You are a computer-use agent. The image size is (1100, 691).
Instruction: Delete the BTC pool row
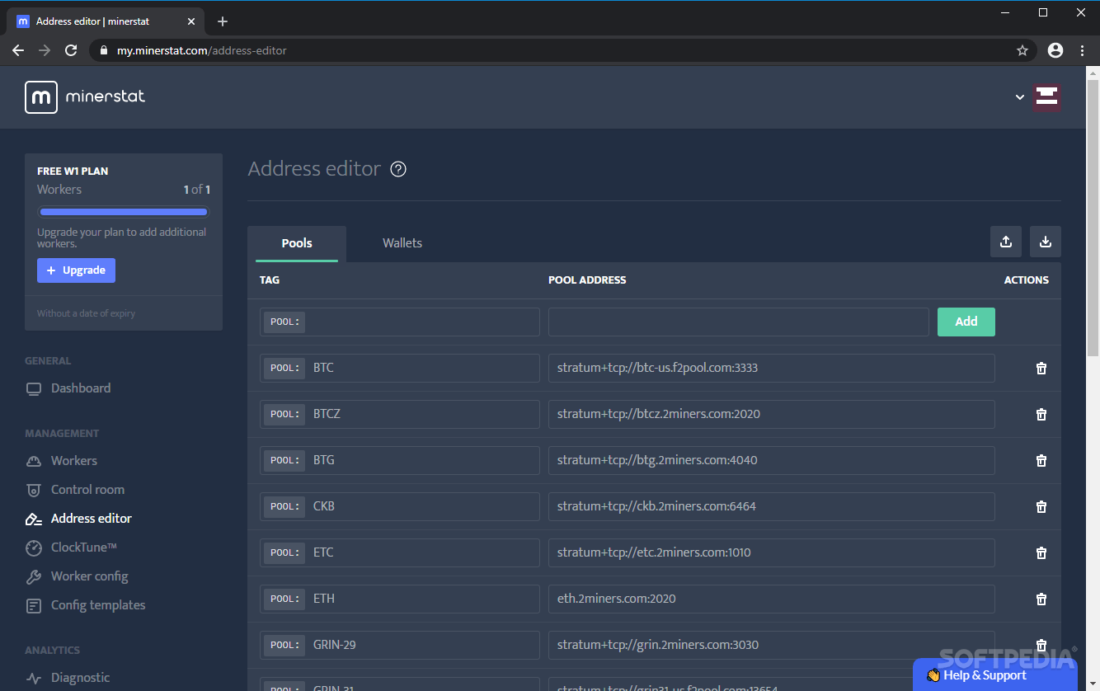click(1041, 368)
